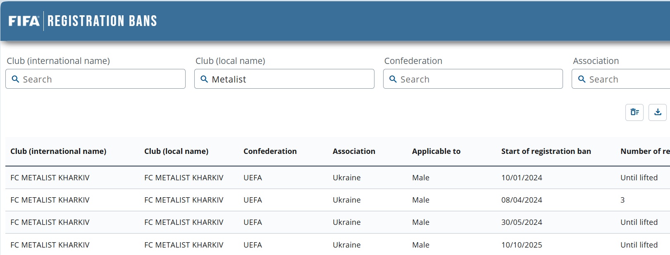The height and width of the screenshot is (255, 670).
Task: Sort by Club (local name) column header
Action: click(176, 151)
